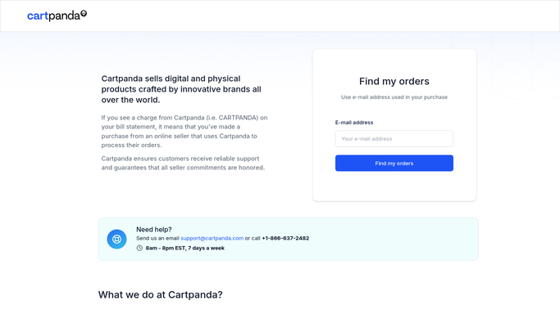Click the 'Send us an email' text
Image resolution: width=560 pixels, height=314 pixels.
[x=157, y=238]
